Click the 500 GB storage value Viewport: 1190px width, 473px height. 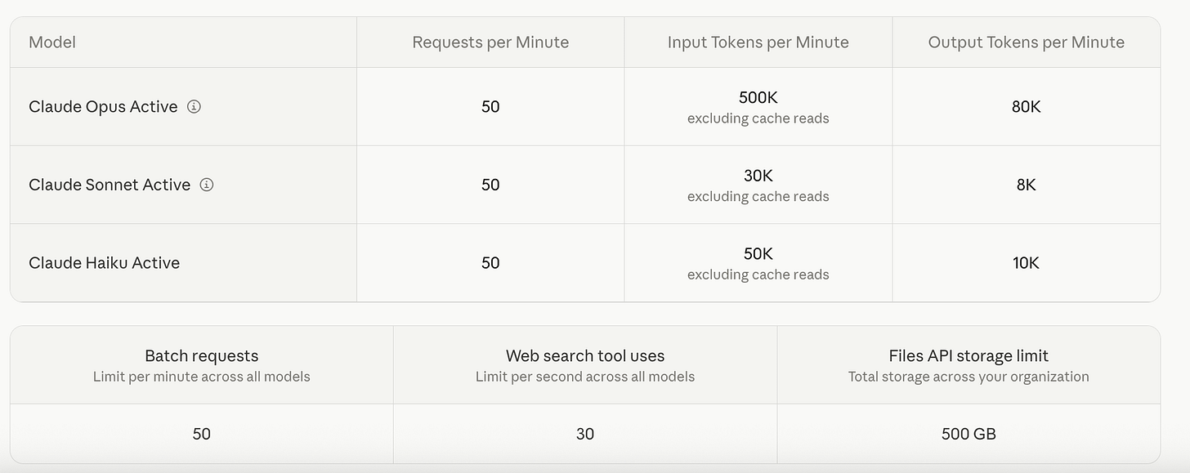click(969, 434)
